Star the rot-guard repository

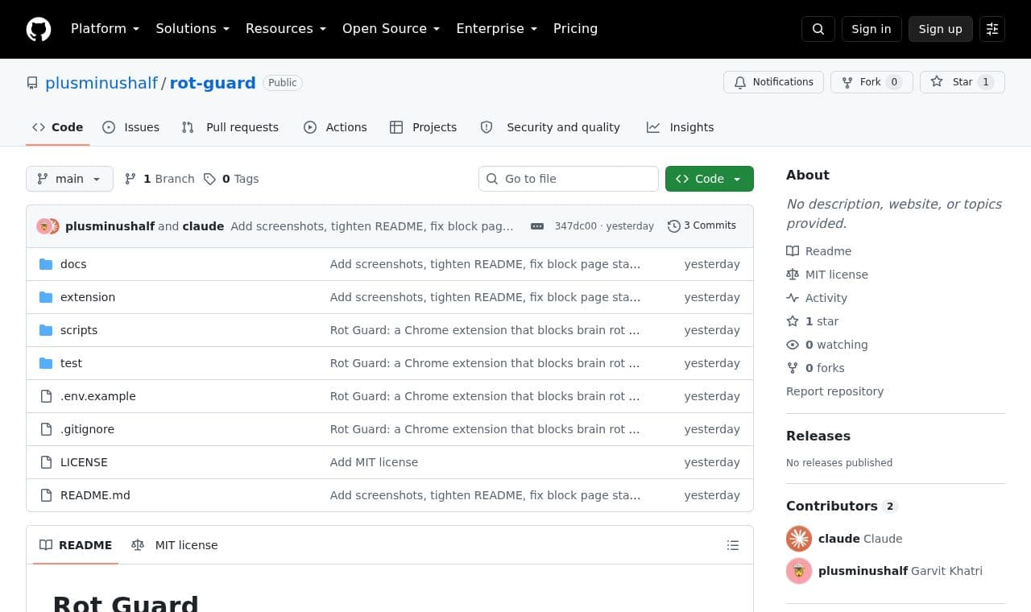coord(962,82)
